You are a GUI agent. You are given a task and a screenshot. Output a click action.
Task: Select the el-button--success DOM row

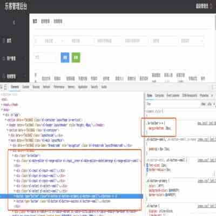[63, 201]
